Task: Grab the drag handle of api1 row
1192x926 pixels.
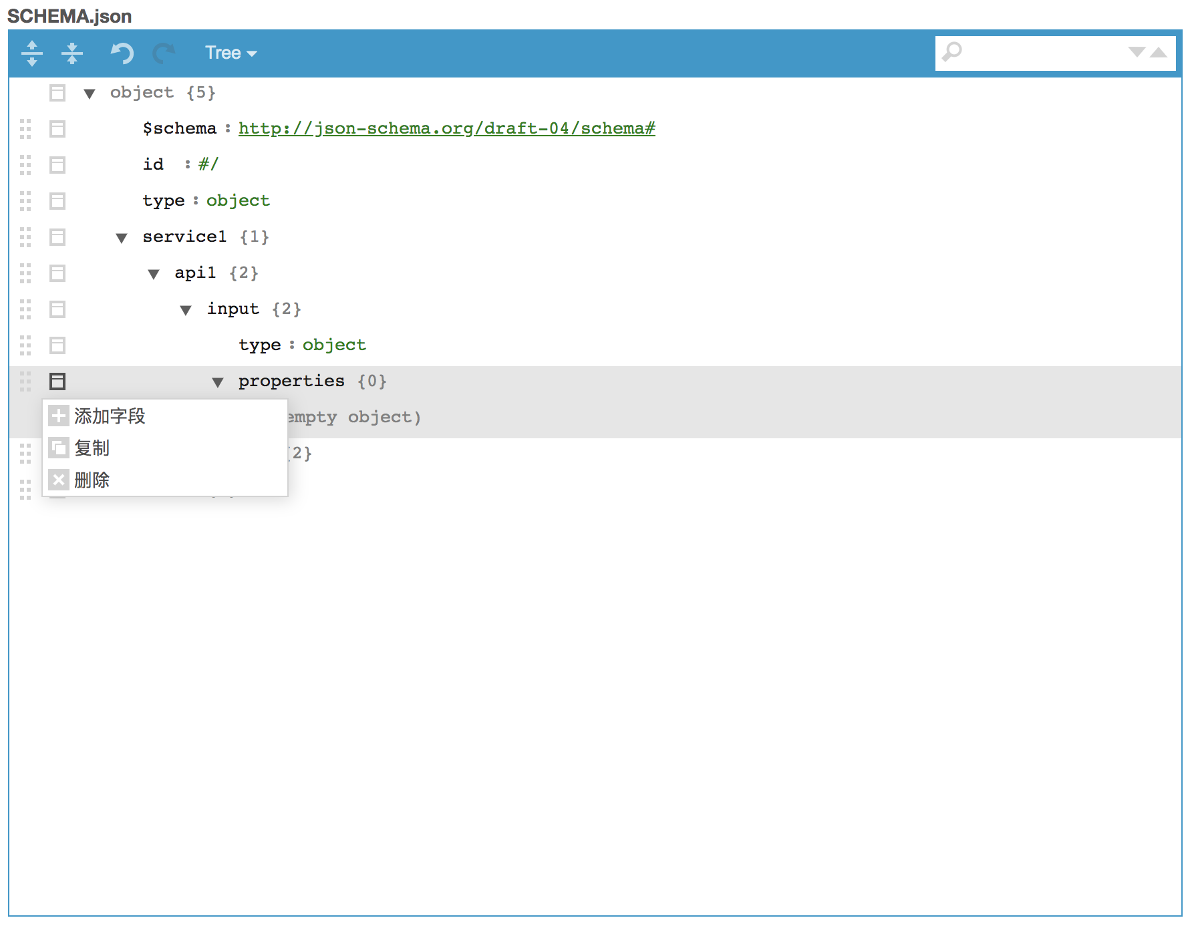Action: pos(25,273)
